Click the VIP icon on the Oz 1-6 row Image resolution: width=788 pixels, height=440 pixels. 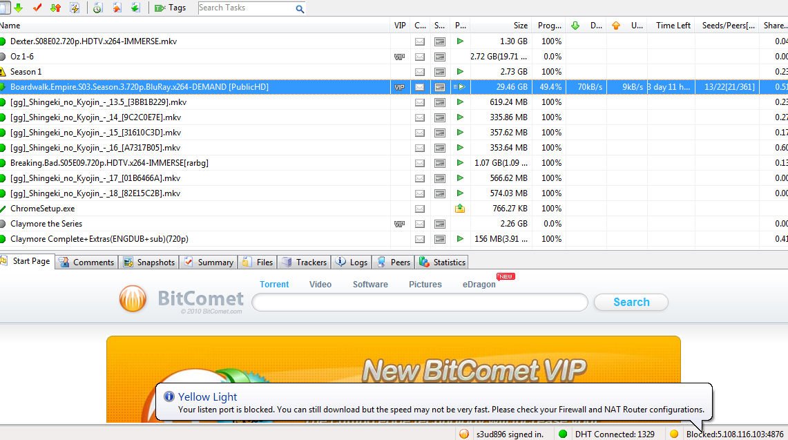[400, 57]
